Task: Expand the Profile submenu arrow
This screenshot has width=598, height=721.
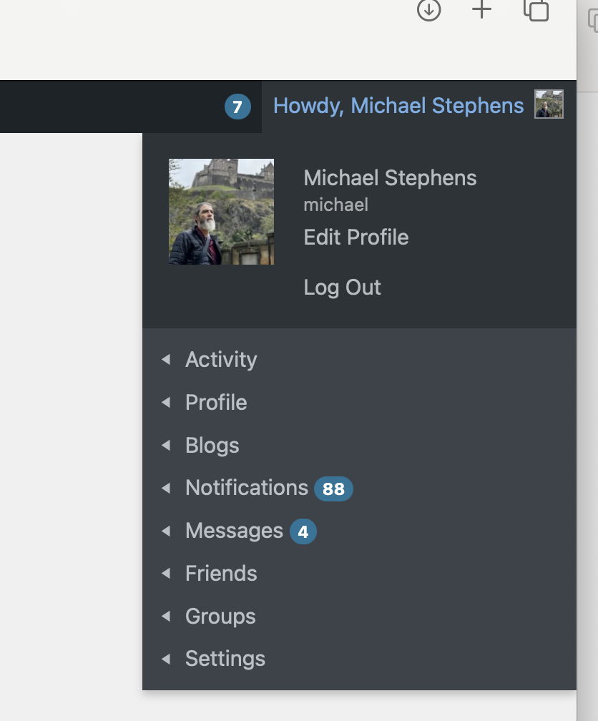Action: point(166,402)
